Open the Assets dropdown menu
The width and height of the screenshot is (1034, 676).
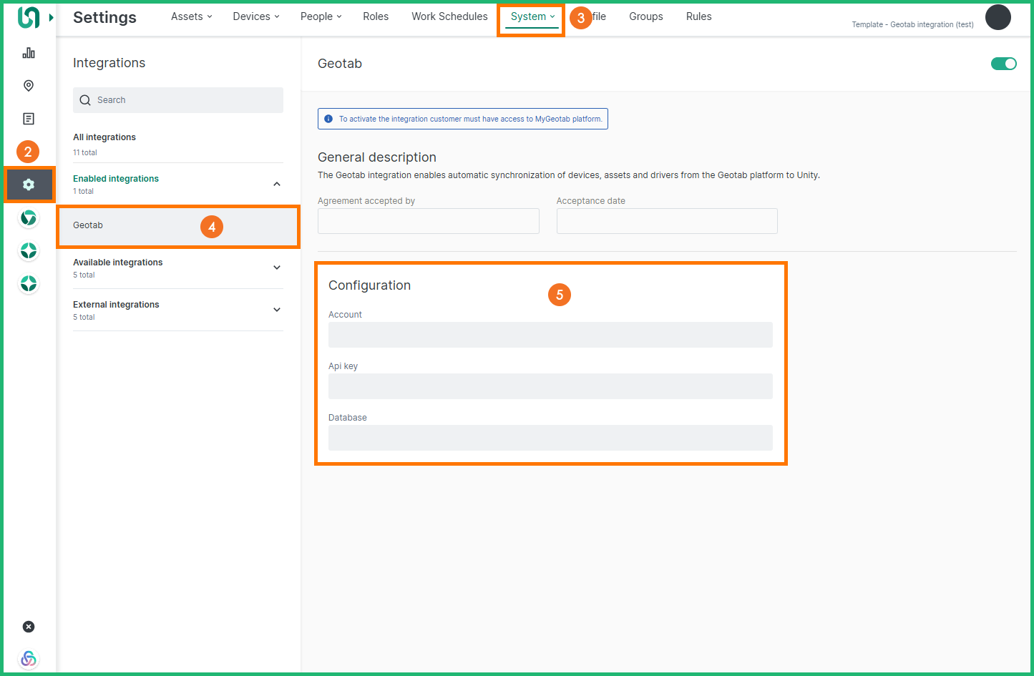pyautogui.click(x=191, y=16)
